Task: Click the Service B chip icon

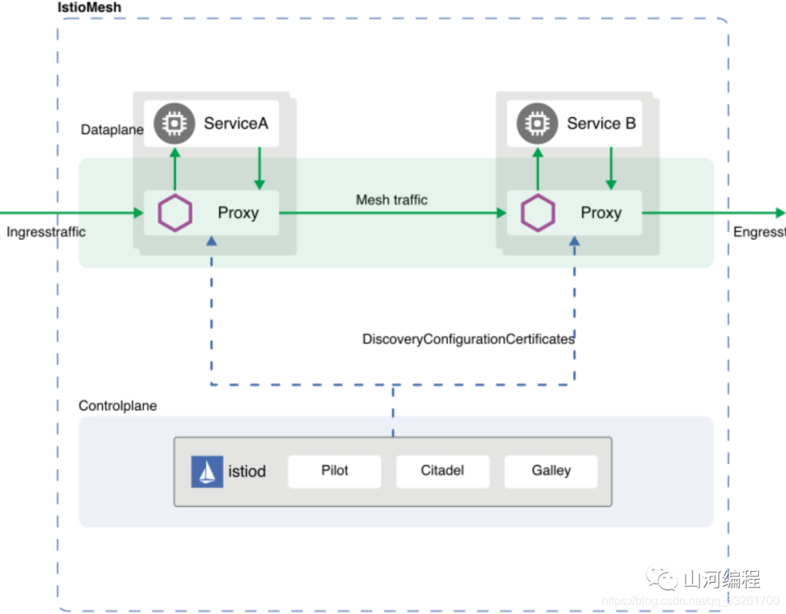Action: pyautogui.click(x=537, y=123)
